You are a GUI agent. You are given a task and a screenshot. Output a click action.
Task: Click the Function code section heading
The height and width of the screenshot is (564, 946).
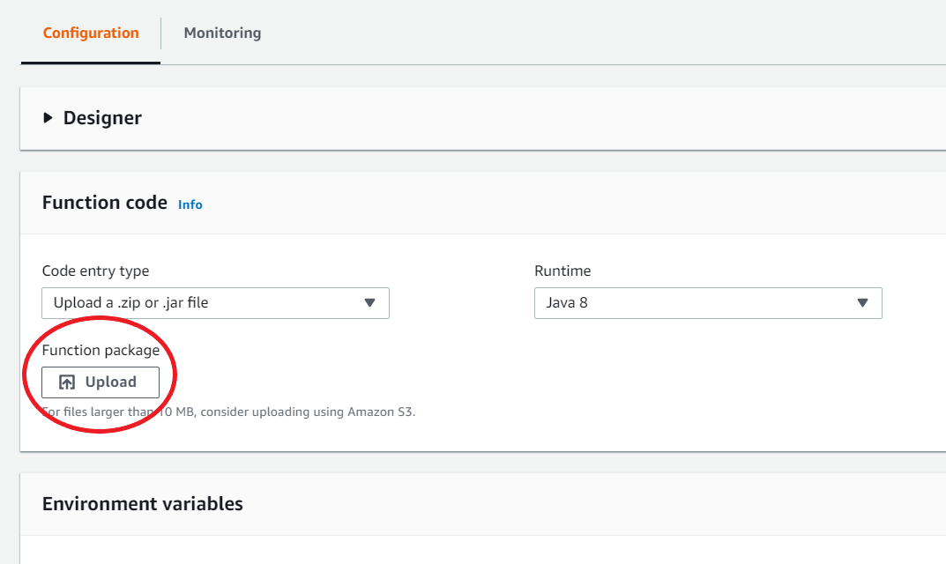pyautogui.click(x=104, y=202)
